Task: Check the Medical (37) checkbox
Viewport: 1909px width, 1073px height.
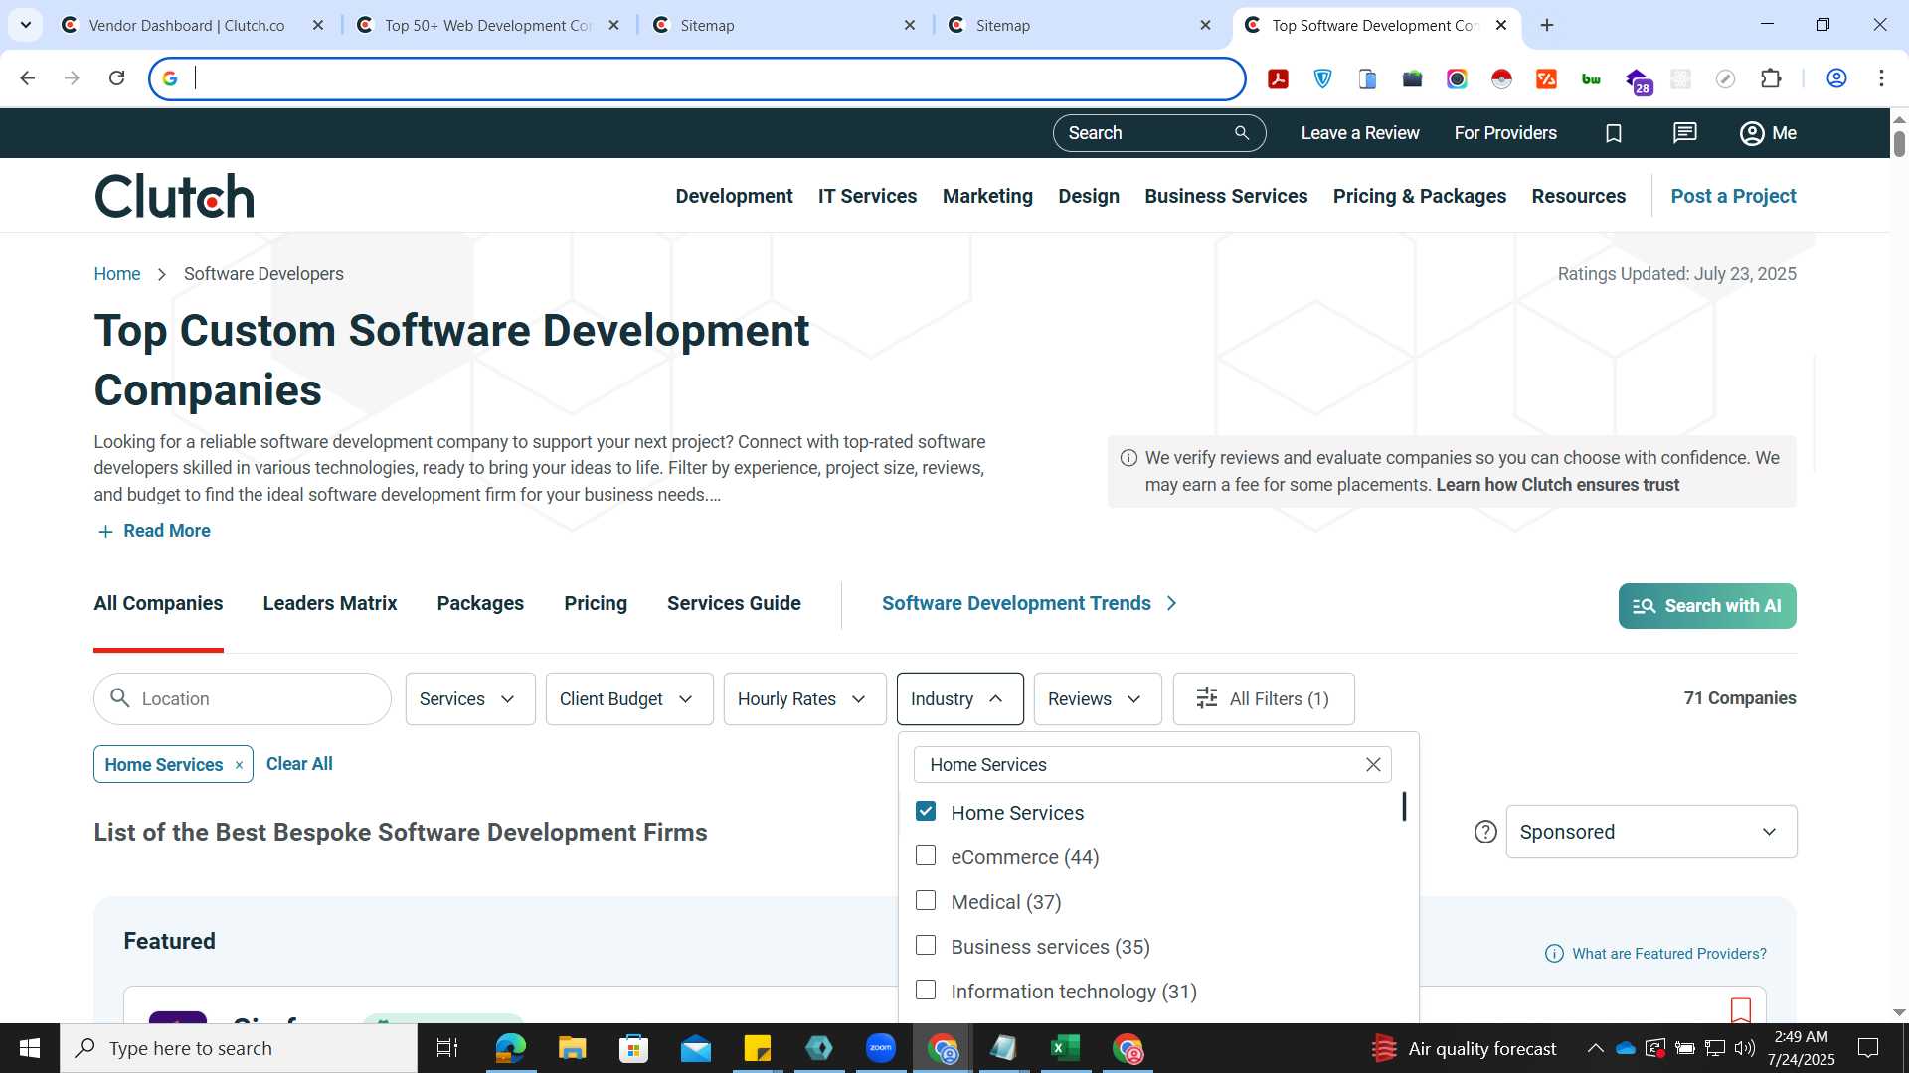Action: click(x=926, y=900)
